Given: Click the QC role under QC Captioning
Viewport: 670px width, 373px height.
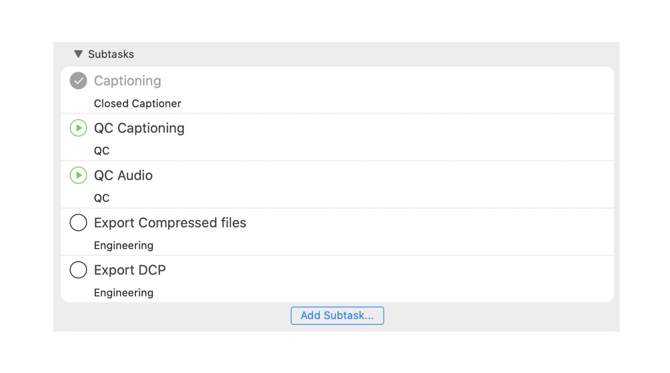Looking at the screenshot, I should pos(102,151).
